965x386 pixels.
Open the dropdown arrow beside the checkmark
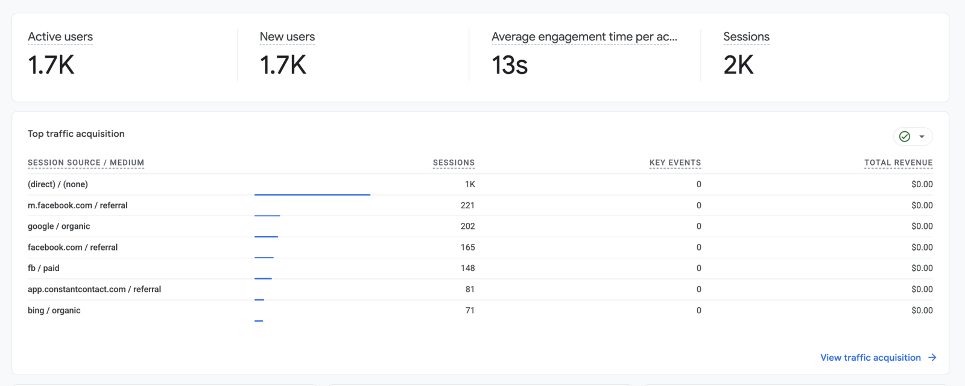[x=922, y=137]
